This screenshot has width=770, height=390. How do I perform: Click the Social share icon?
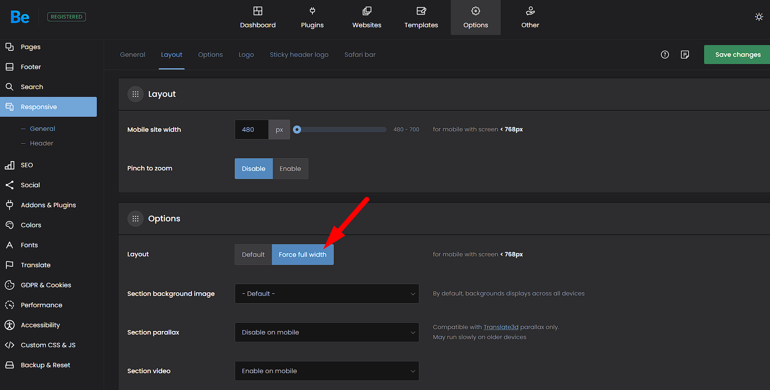(10, 185)
